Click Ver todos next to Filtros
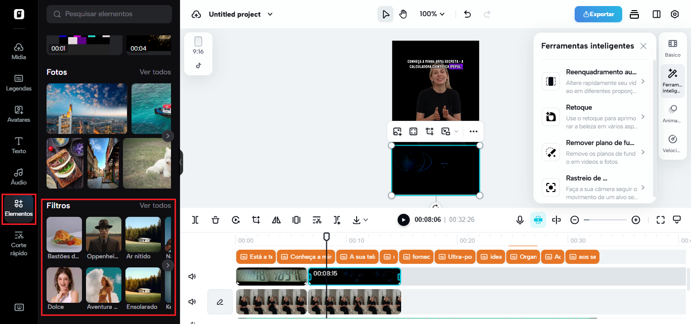The image size is (691, 324). [155, 205]
